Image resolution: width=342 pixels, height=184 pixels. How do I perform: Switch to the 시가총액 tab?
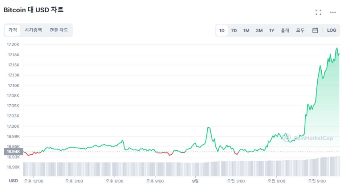pyautogui.click(x=33, y=30)
